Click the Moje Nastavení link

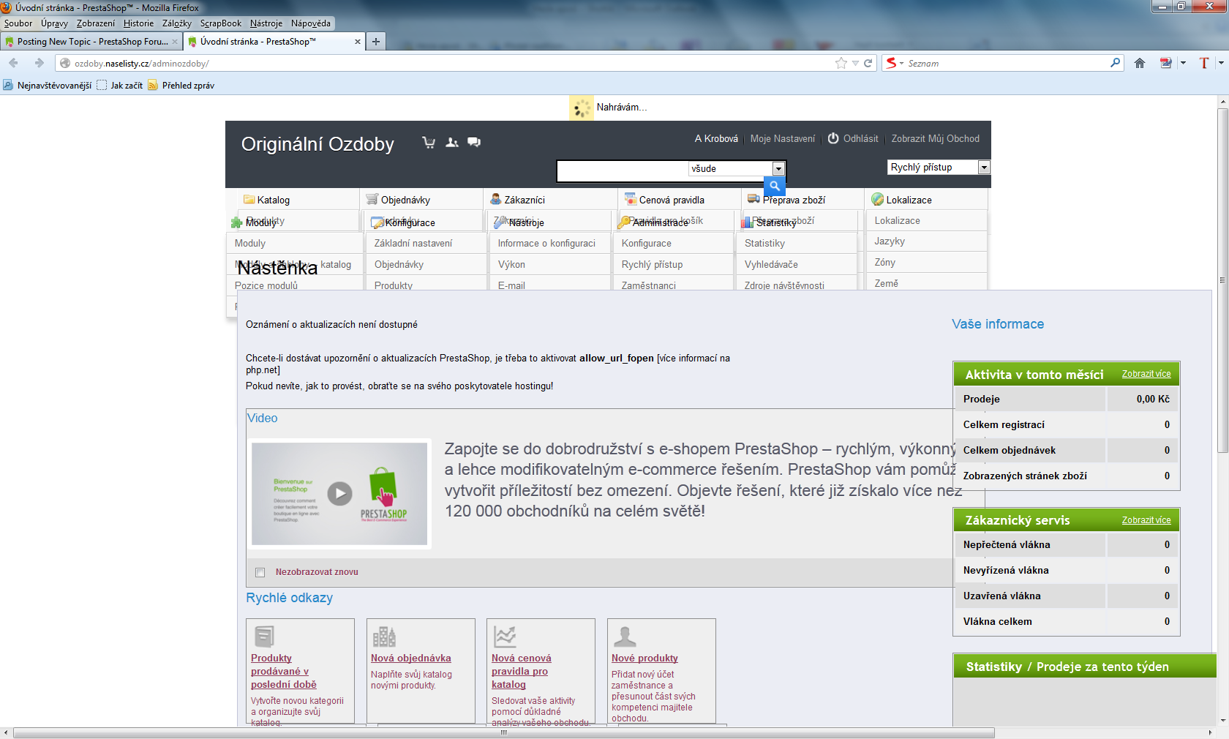[782, 138]
